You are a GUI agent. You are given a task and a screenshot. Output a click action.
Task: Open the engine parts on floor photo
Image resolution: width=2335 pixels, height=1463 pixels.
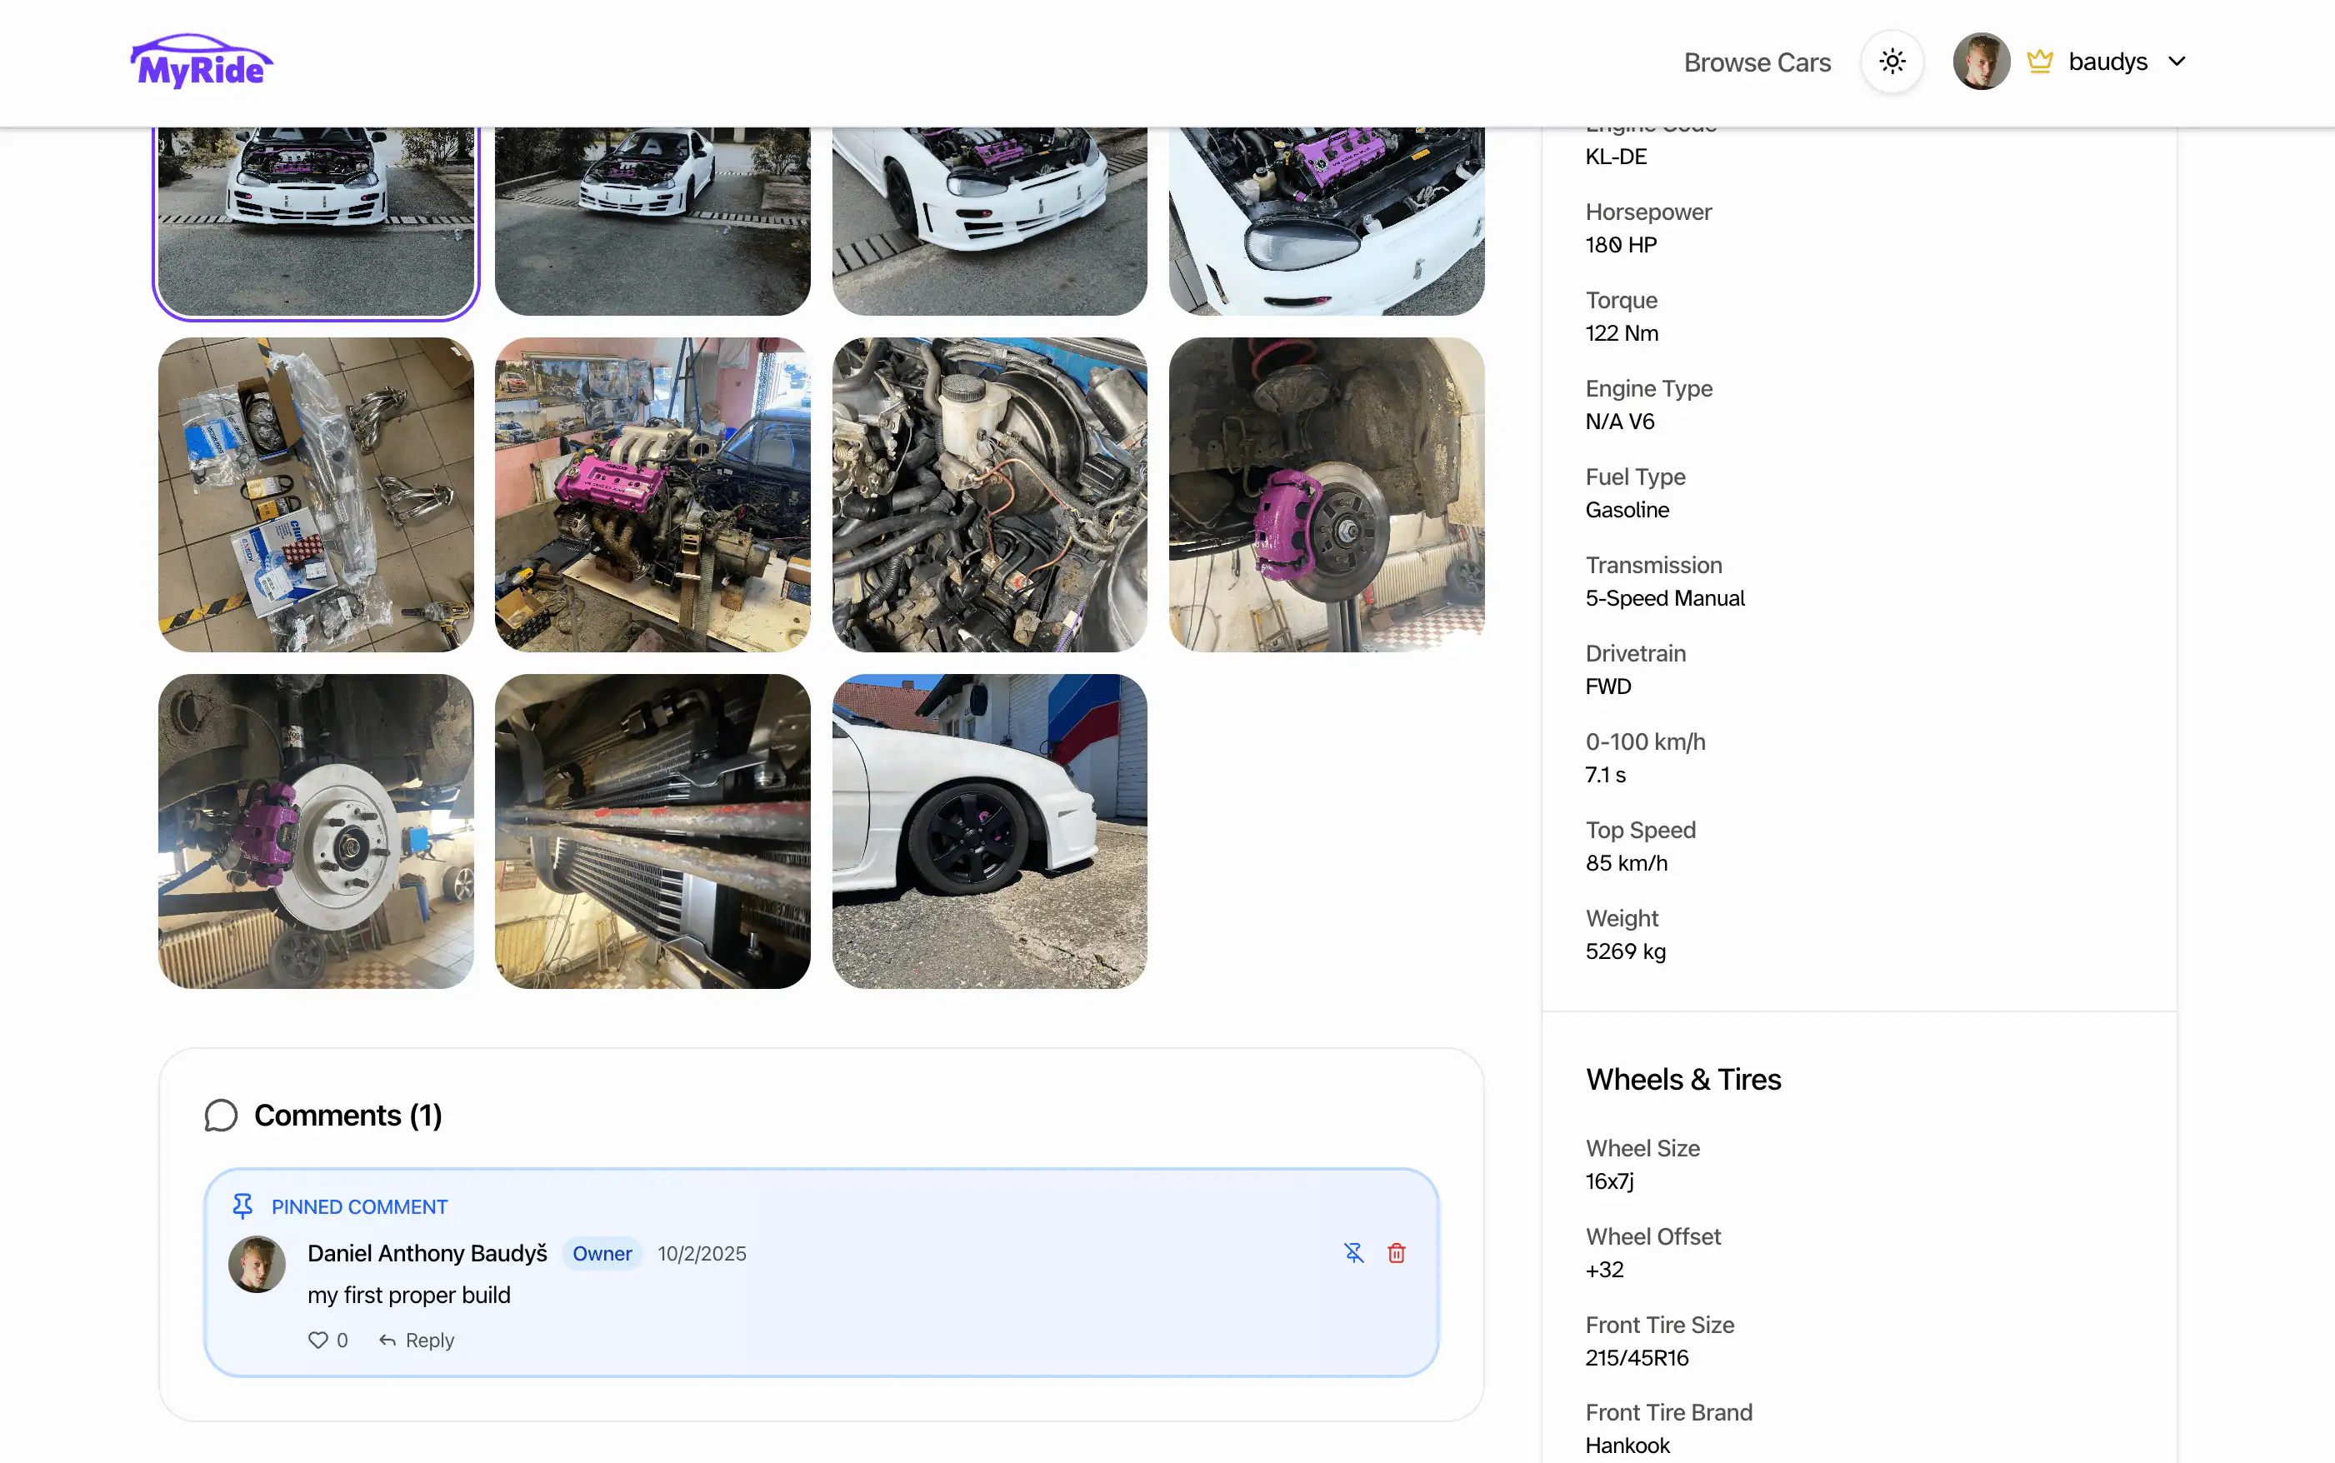(x=316, y=494)
